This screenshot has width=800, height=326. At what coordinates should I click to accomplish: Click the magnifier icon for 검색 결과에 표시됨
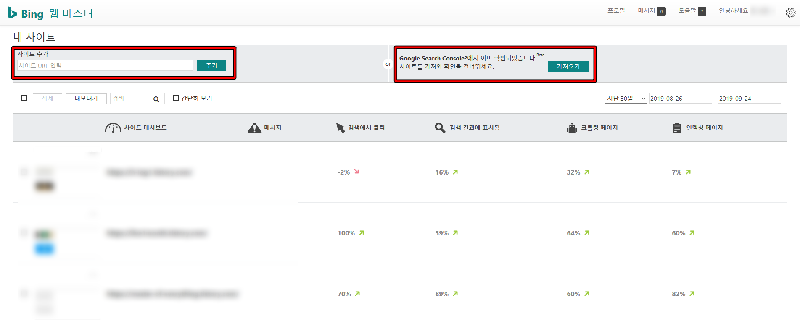click(440, 128)
